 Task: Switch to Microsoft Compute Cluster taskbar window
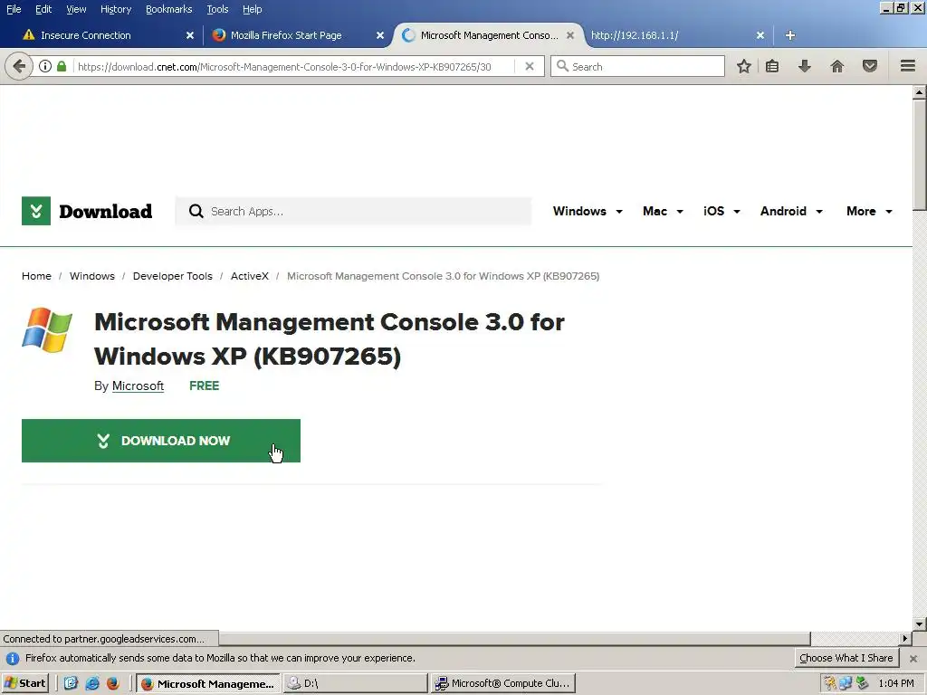(x=503, y=683)
